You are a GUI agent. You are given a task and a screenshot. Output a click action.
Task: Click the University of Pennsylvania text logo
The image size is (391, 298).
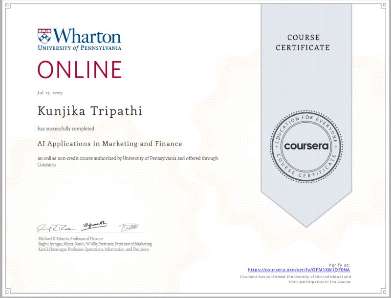tap(80, 47)
